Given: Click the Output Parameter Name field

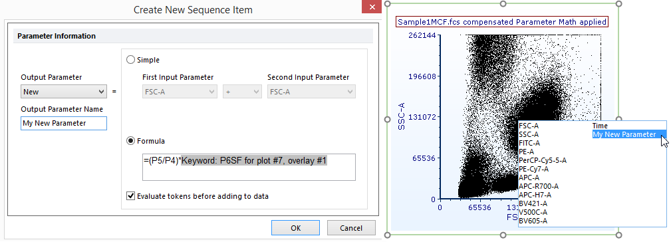Looking at the screenshot, I should click(64, 123).
